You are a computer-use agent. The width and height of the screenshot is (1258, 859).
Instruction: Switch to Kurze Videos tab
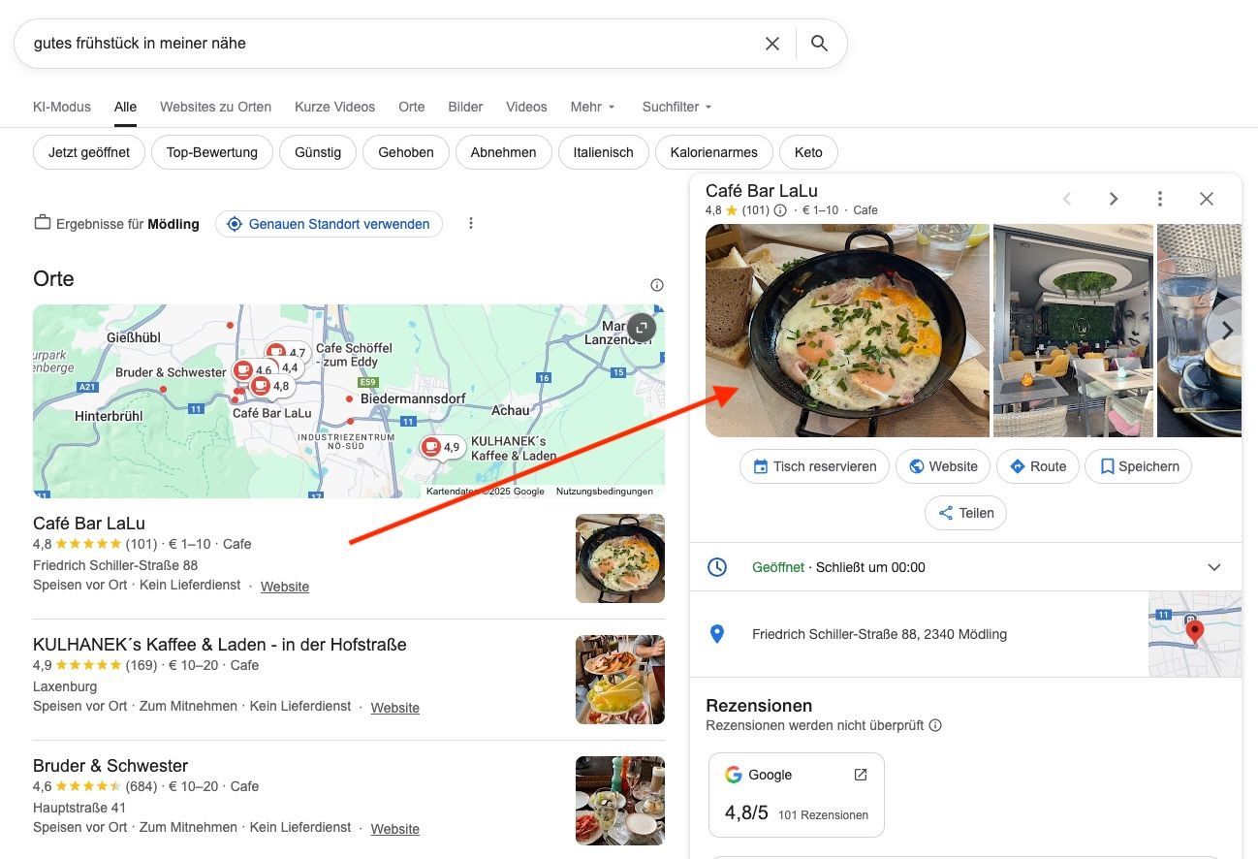coord(334,107)
